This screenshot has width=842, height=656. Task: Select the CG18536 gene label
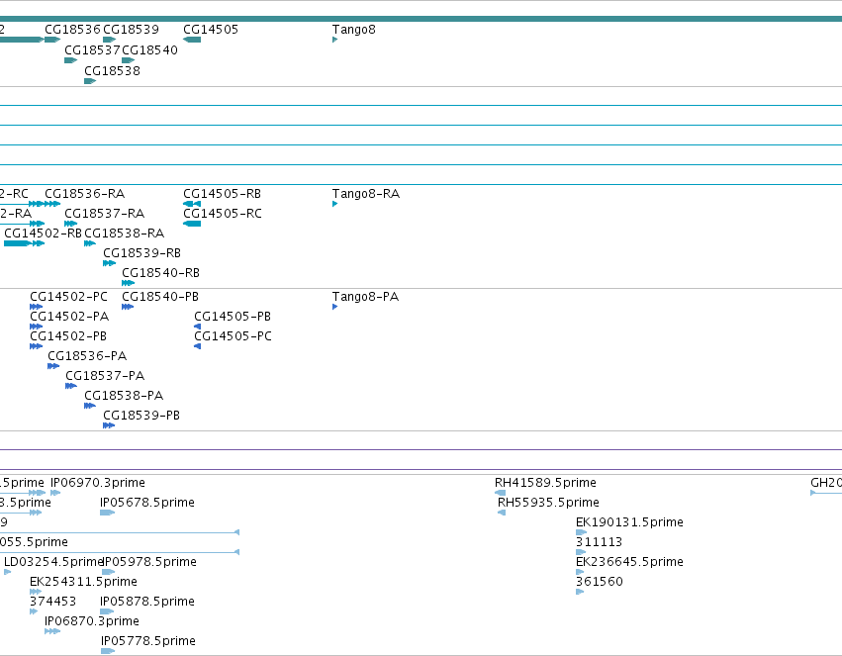pyautogui.click(x=72, y=30)
